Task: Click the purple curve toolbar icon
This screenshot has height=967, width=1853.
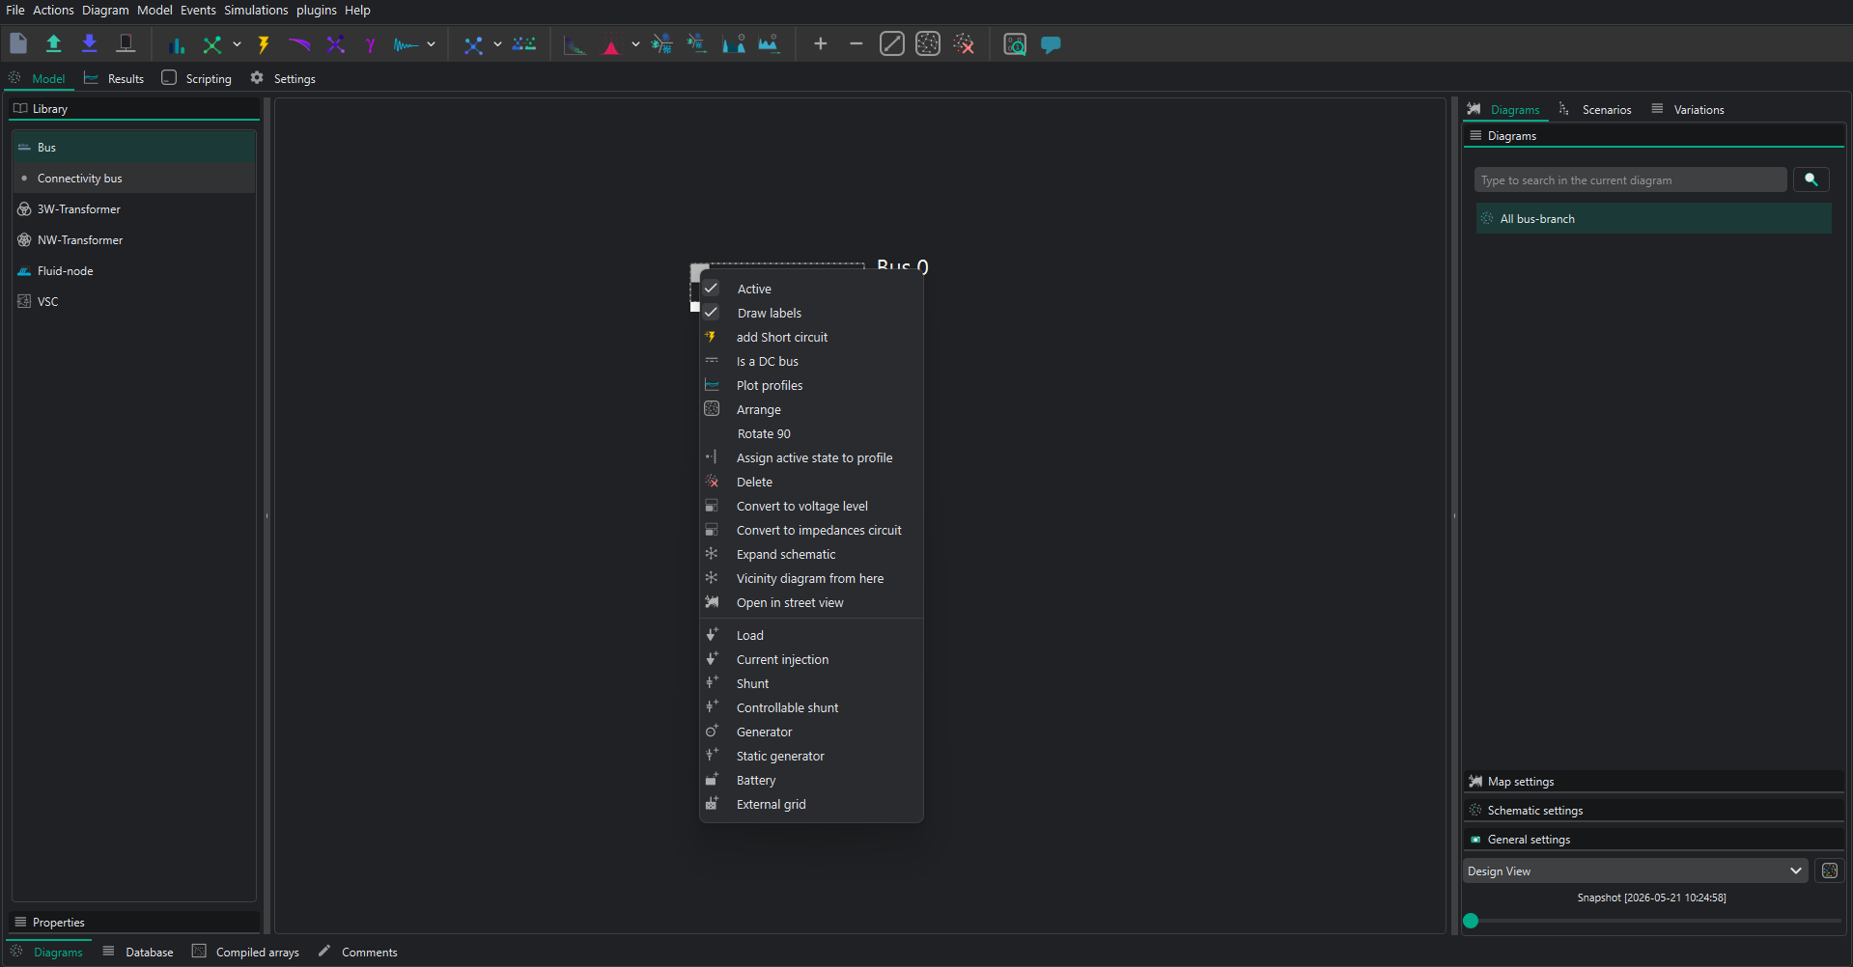Action: [x=299, y=44]
